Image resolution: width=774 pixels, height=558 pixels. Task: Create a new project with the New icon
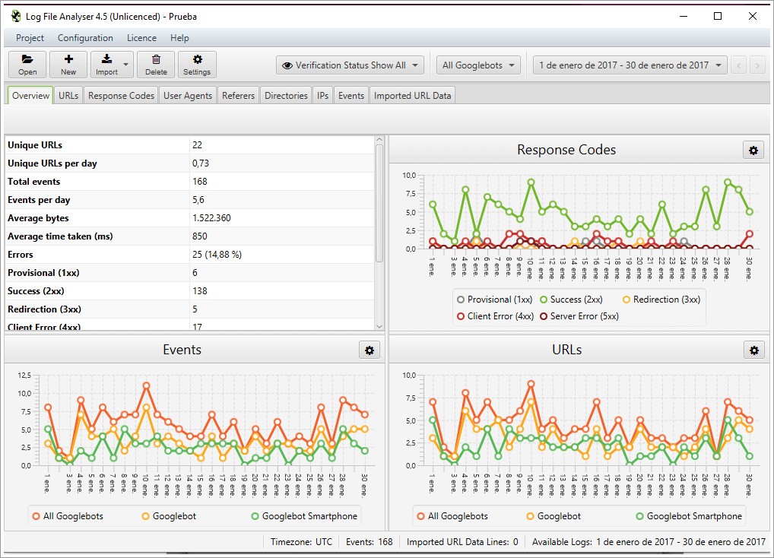coord(68,65)
